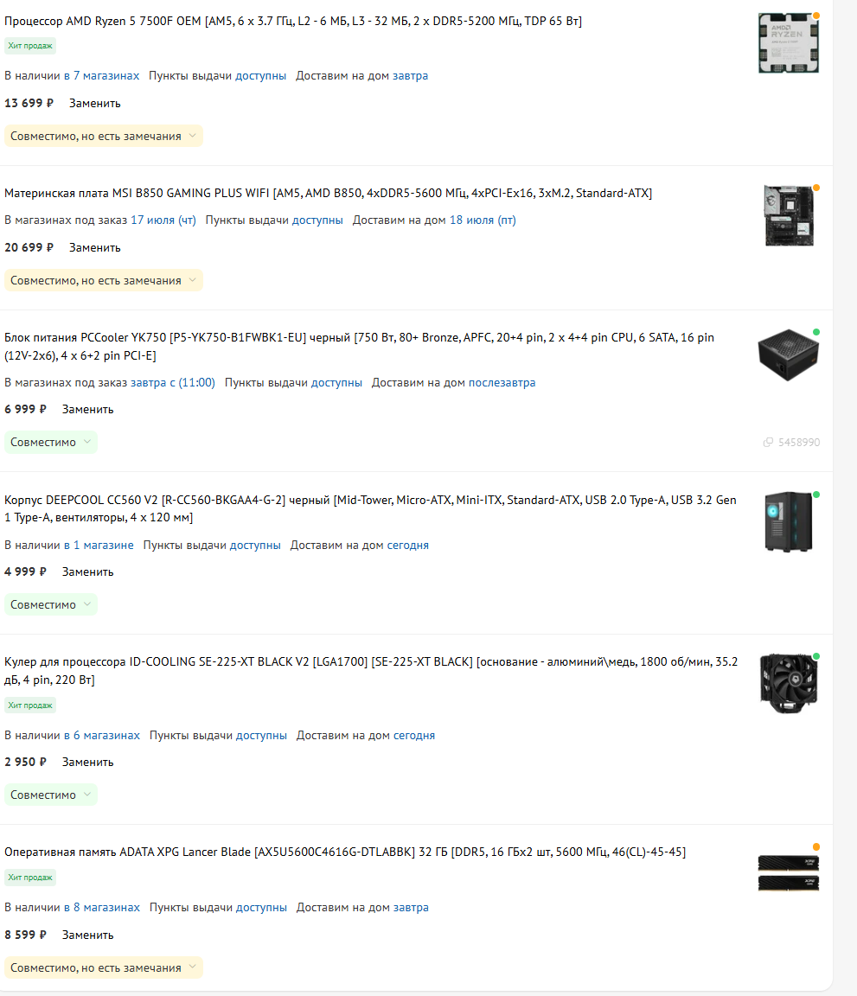This screenshot has width=857, height=996.
Task: Click 'Хит продаж' badge under cooler title
Action: coord(30,705)
